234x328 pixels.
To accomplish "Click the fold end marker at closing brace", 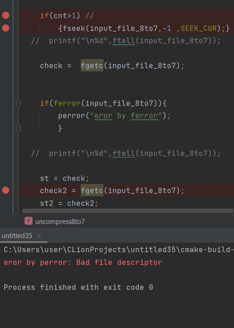I will [x=19, y=128].
